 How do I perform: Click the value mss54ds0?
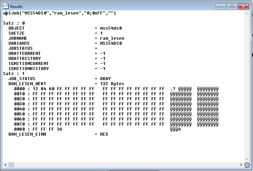pos(111,28)
